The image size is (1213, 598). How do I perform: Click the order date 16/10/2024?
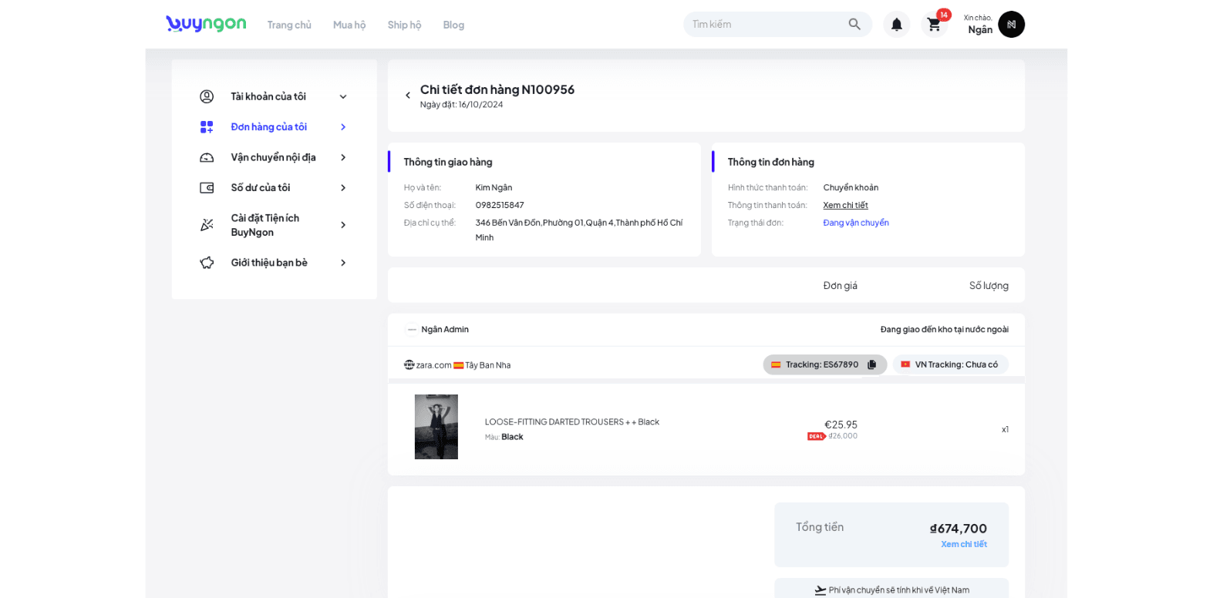tap(480, 105)
